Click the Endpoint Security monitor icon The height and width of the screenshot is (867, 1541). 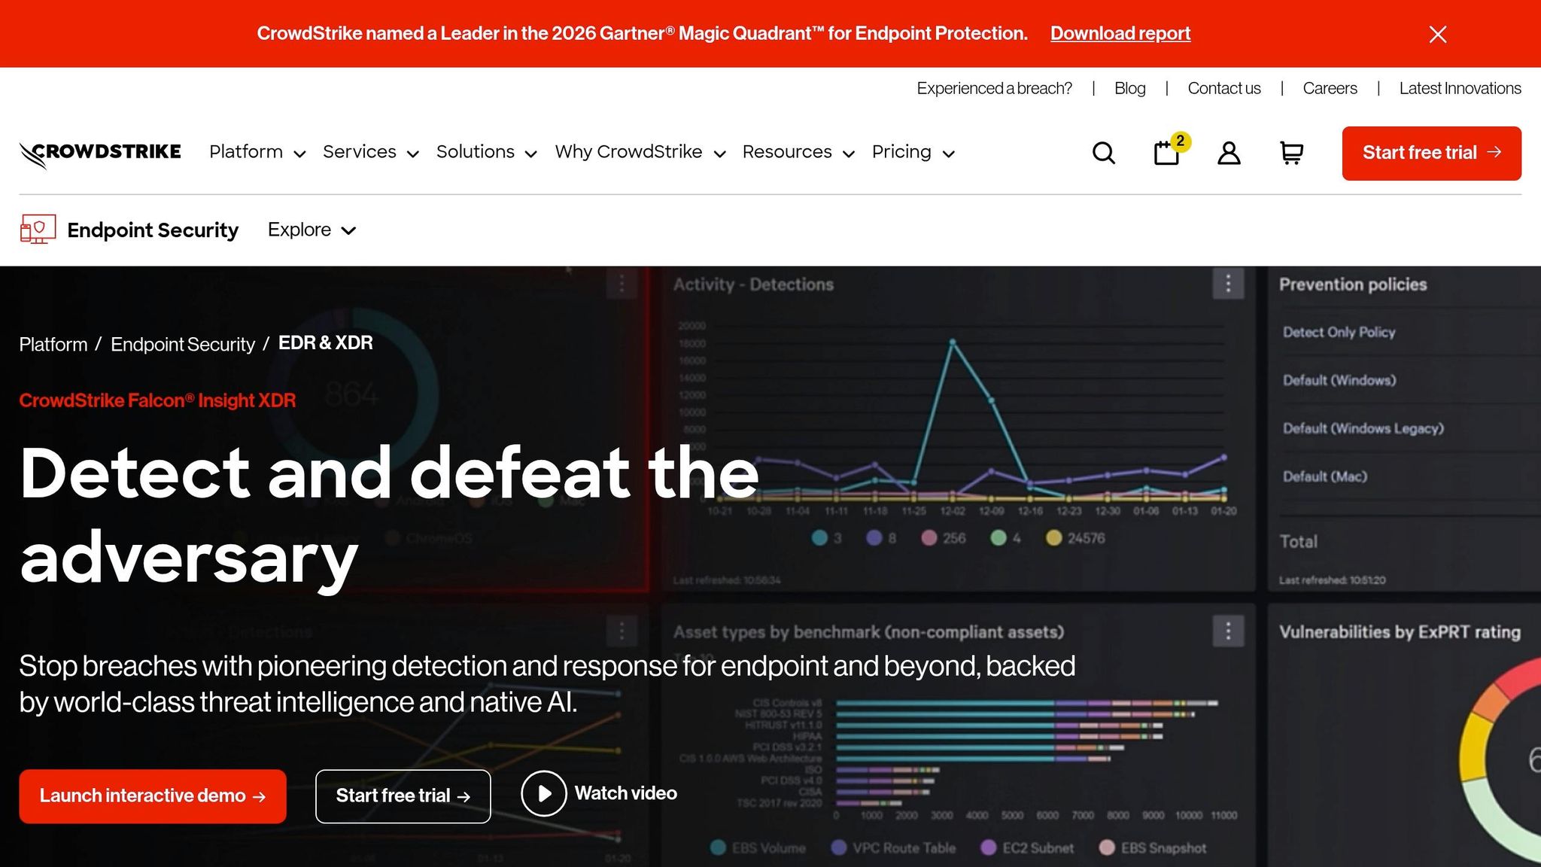point(38,230)
